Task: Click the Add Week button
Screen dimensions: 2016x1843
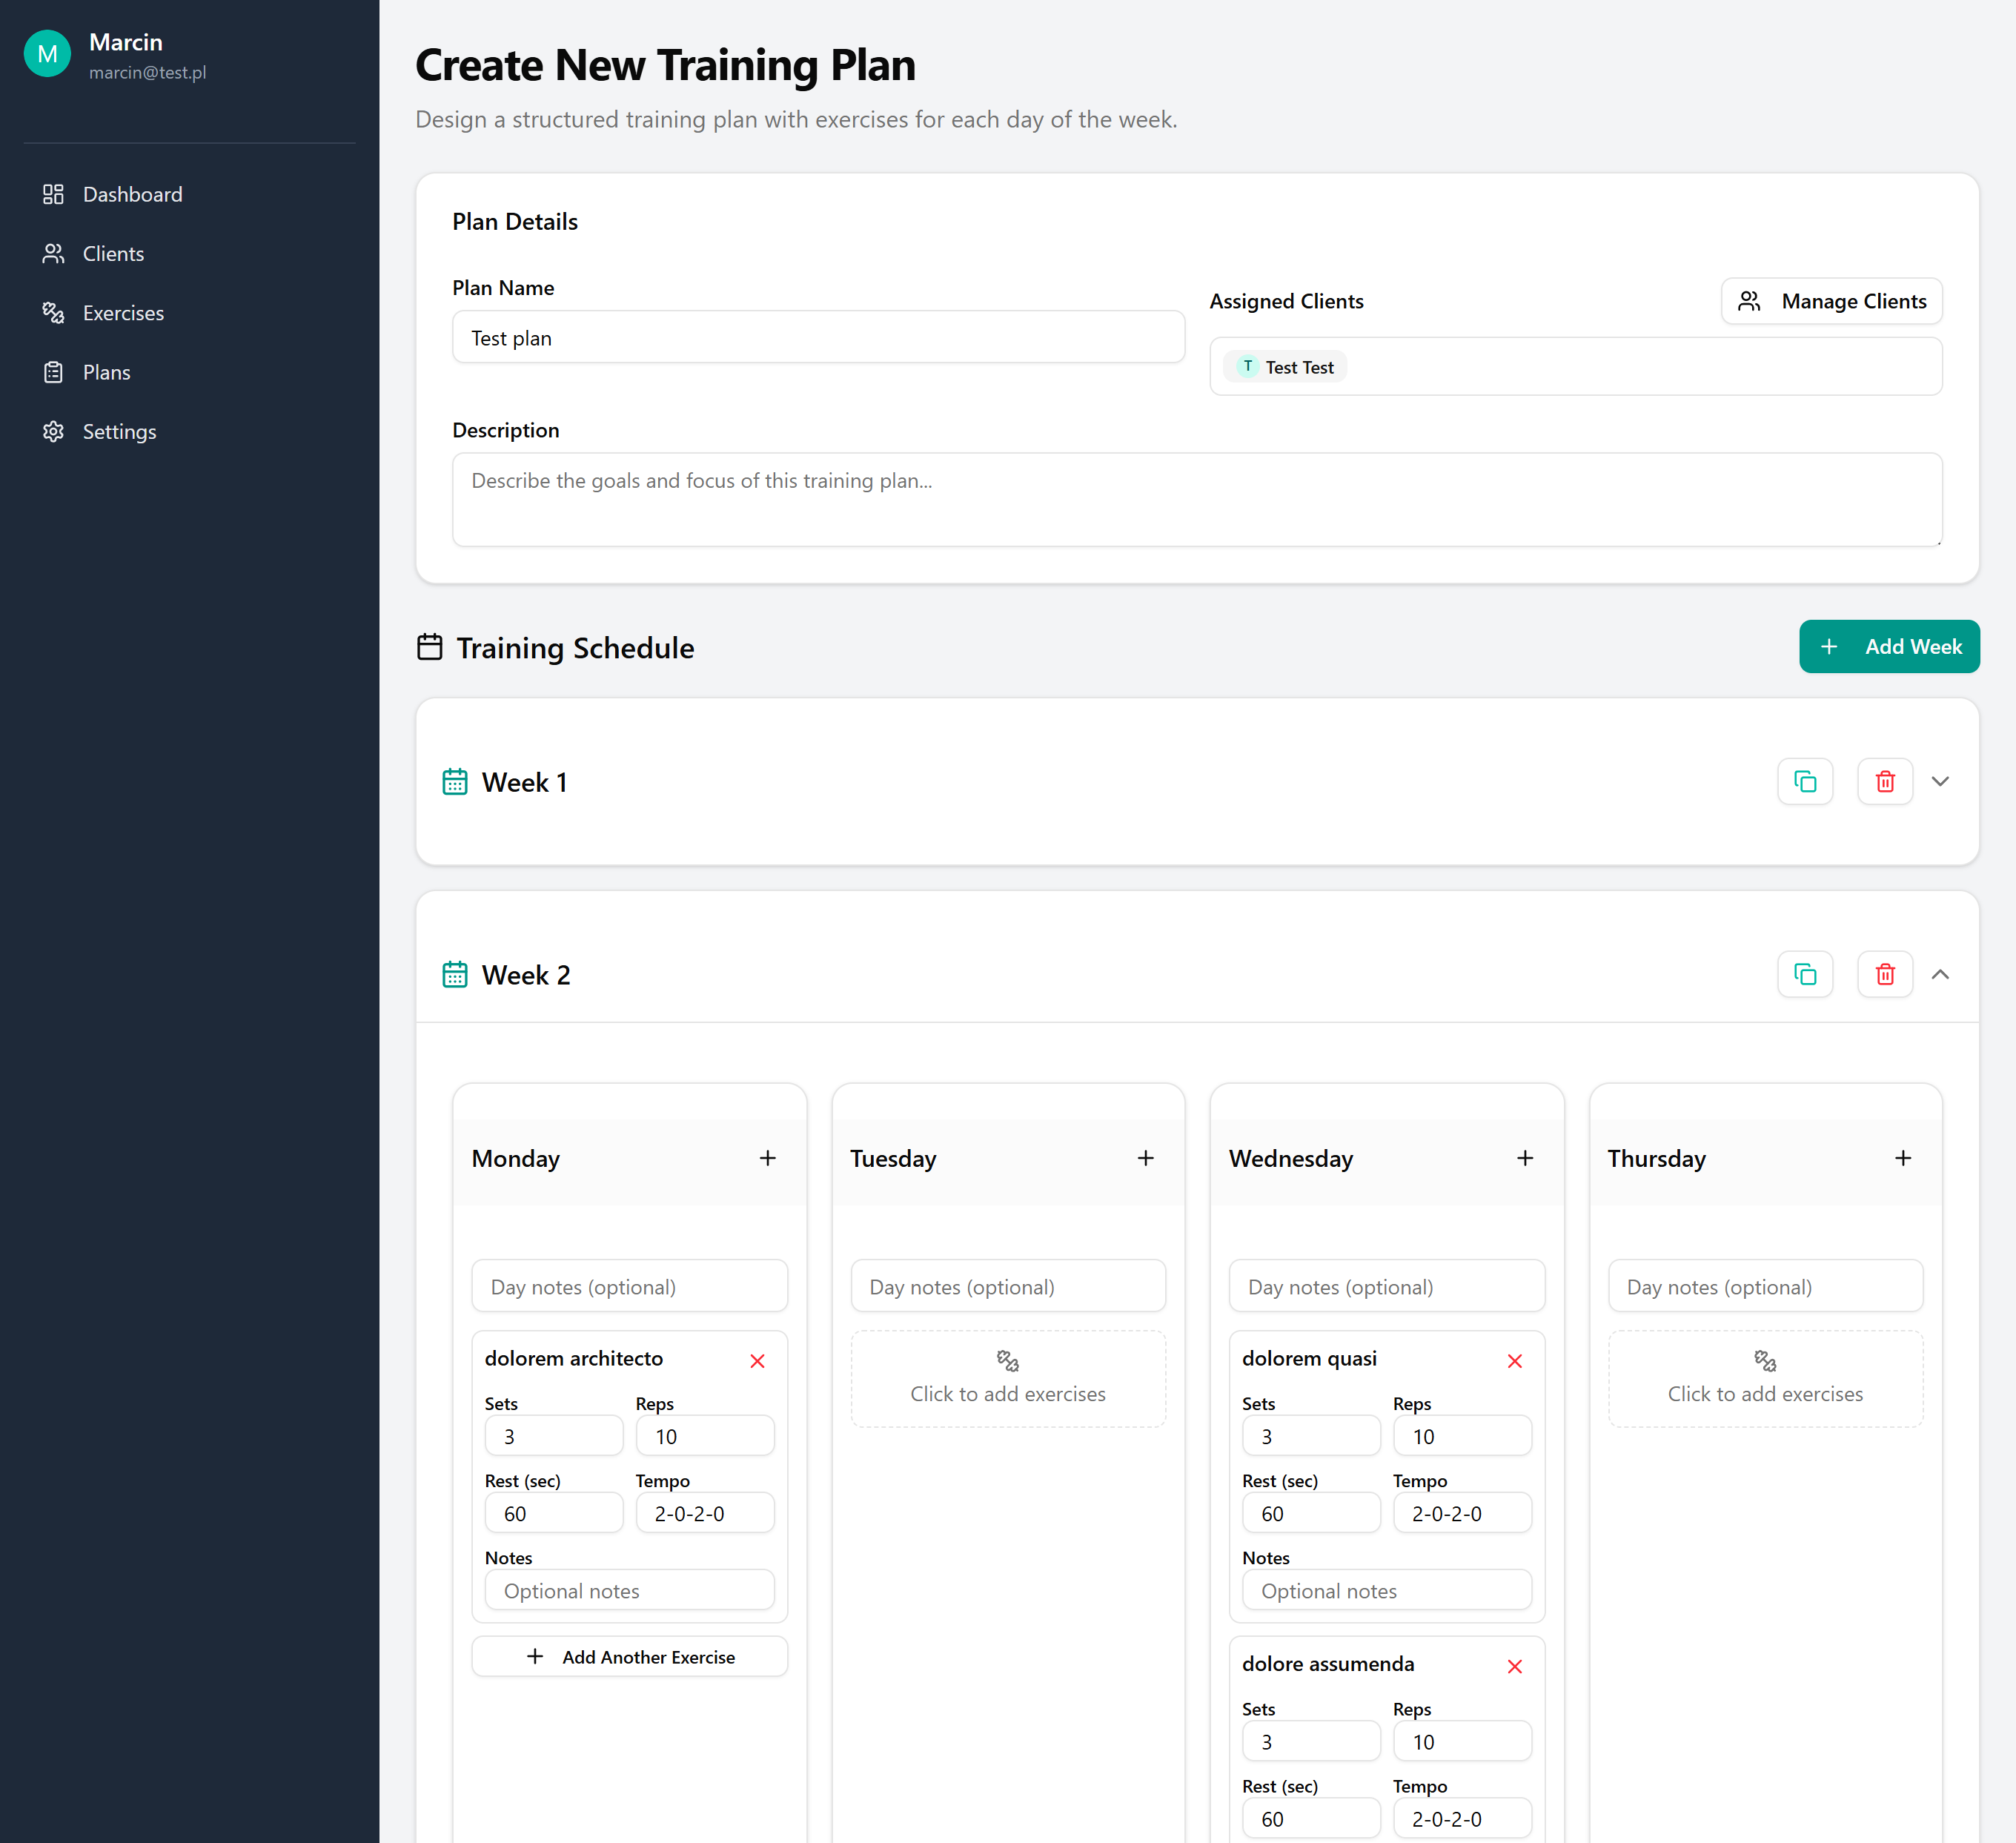Action: [1888, 647]
